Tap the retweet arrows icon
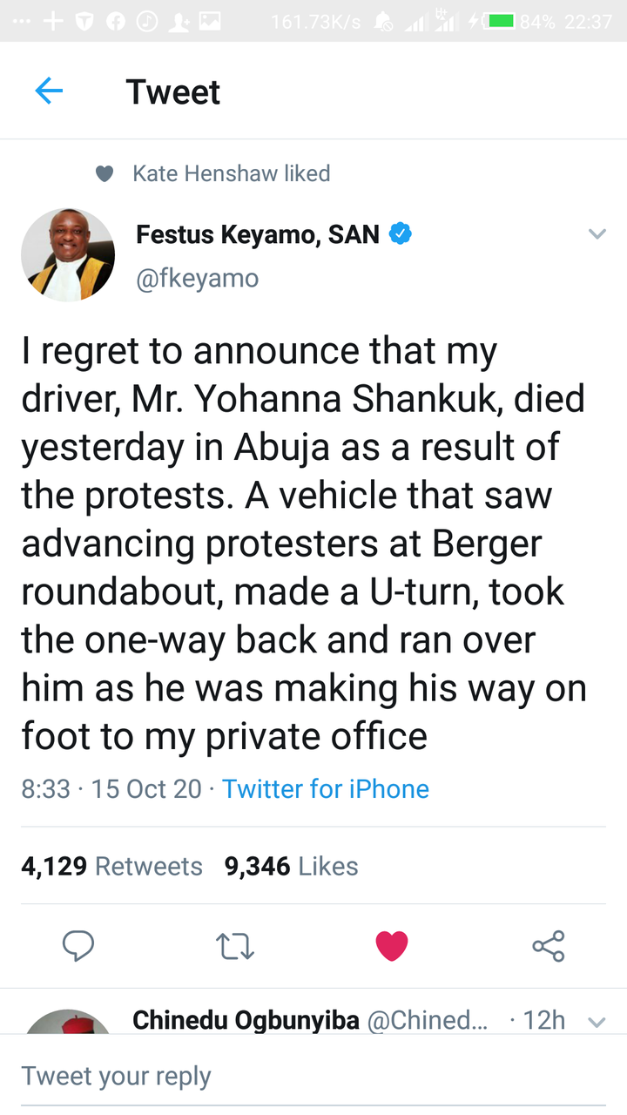Viewport: 627px width, 1115px height. pyautogui.click(x=234, y=946)
